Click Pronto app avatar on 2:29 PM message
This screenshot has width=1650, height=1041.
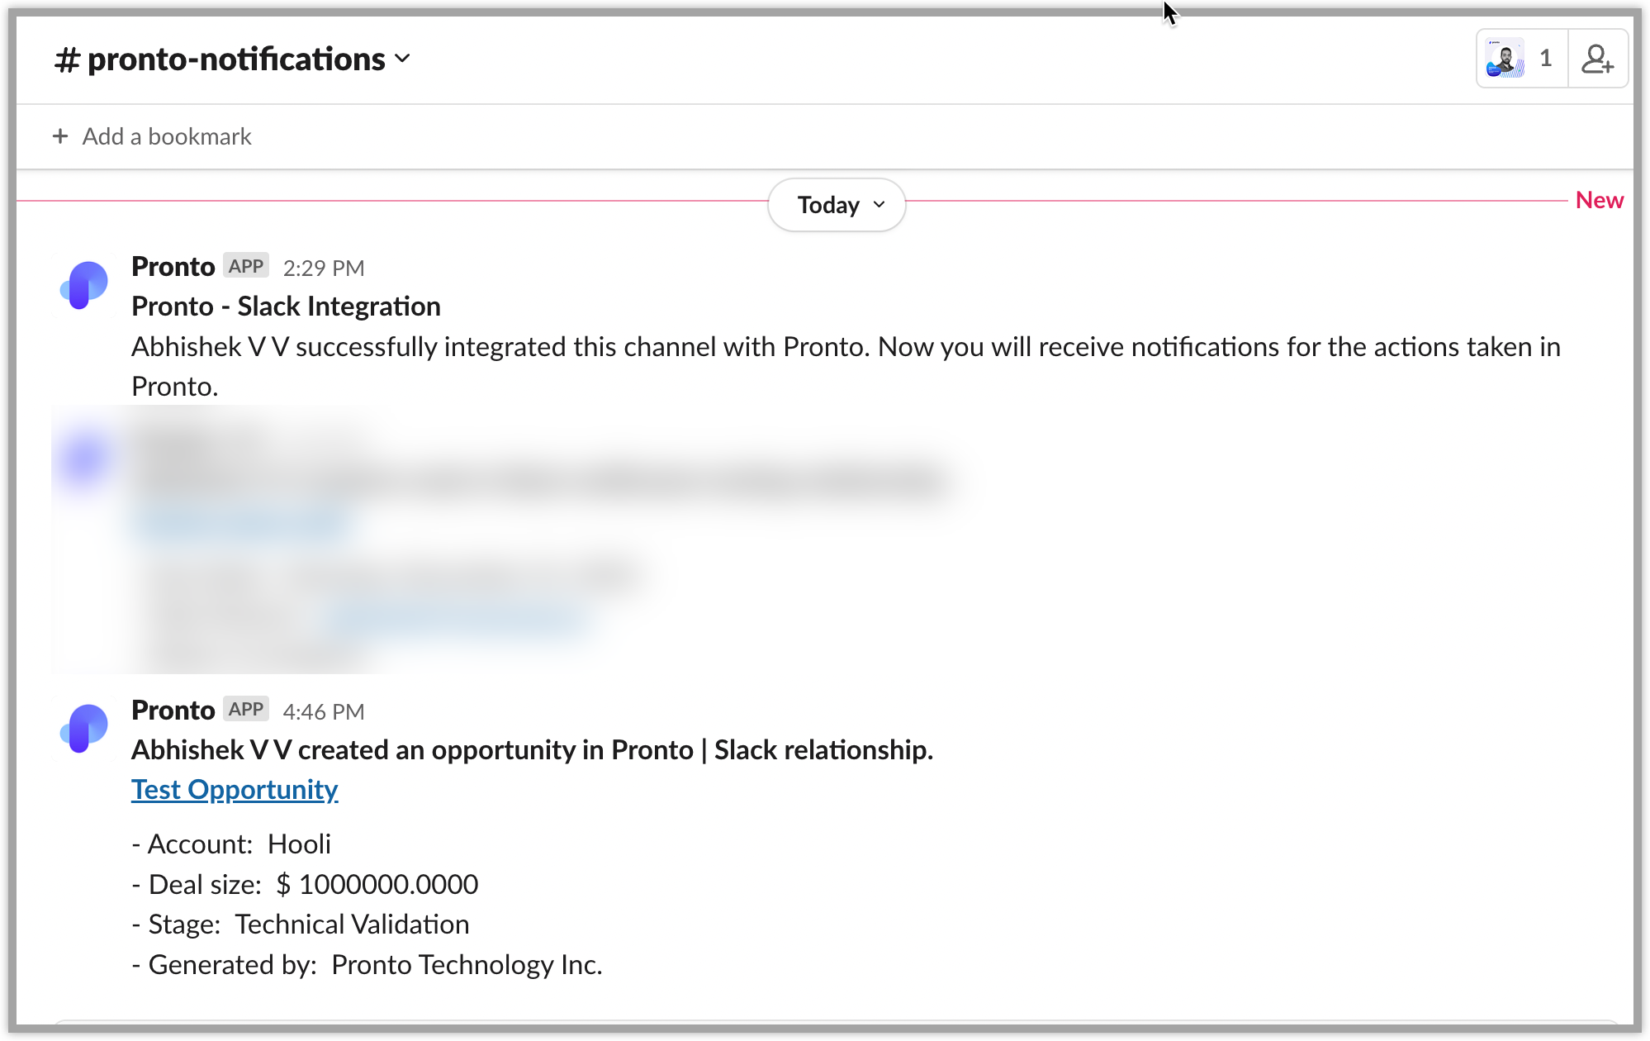(84, 285)
